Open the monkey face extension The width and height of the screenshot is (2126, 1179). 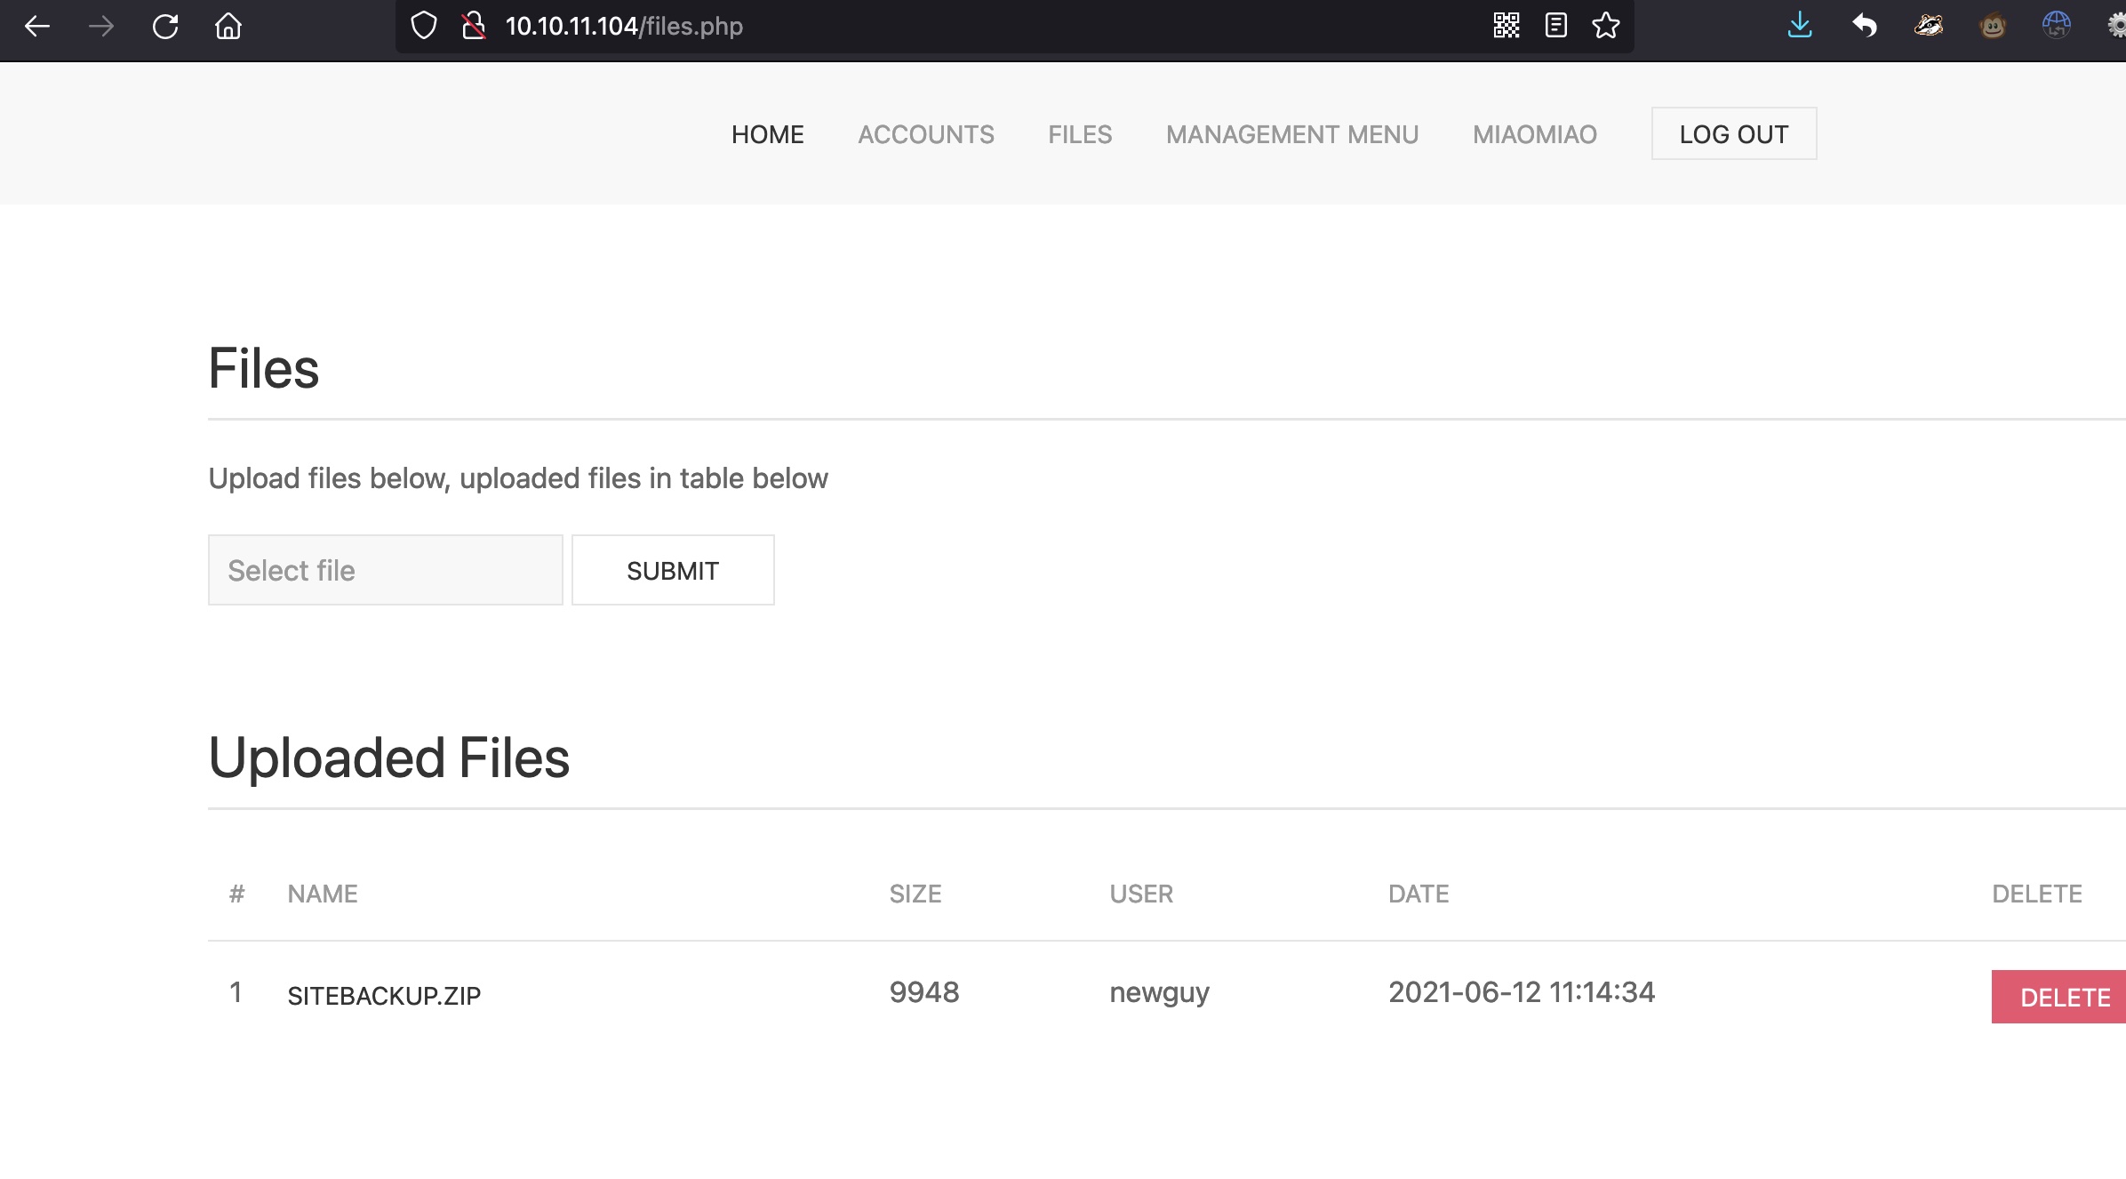(x=1993, y=26)
